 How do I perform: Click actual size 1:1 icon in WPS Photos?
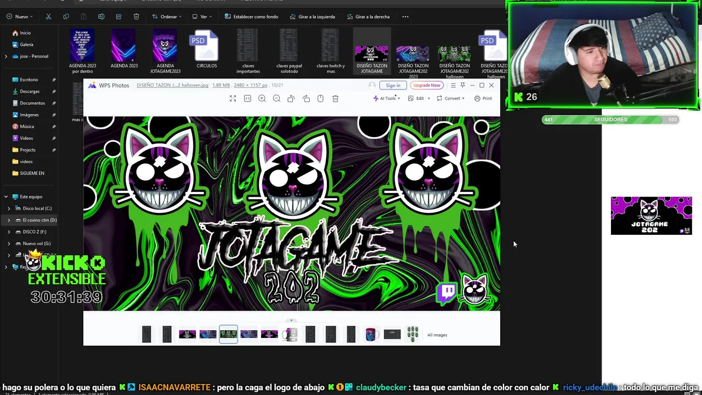point(247,98)
